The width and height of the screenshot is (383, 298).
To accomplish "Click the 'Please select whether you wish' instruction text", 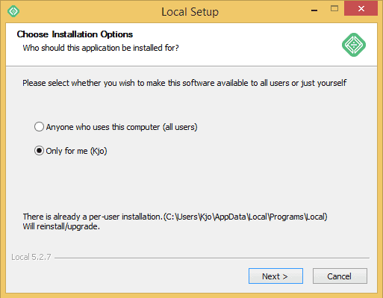I will [x=184, y=83].
